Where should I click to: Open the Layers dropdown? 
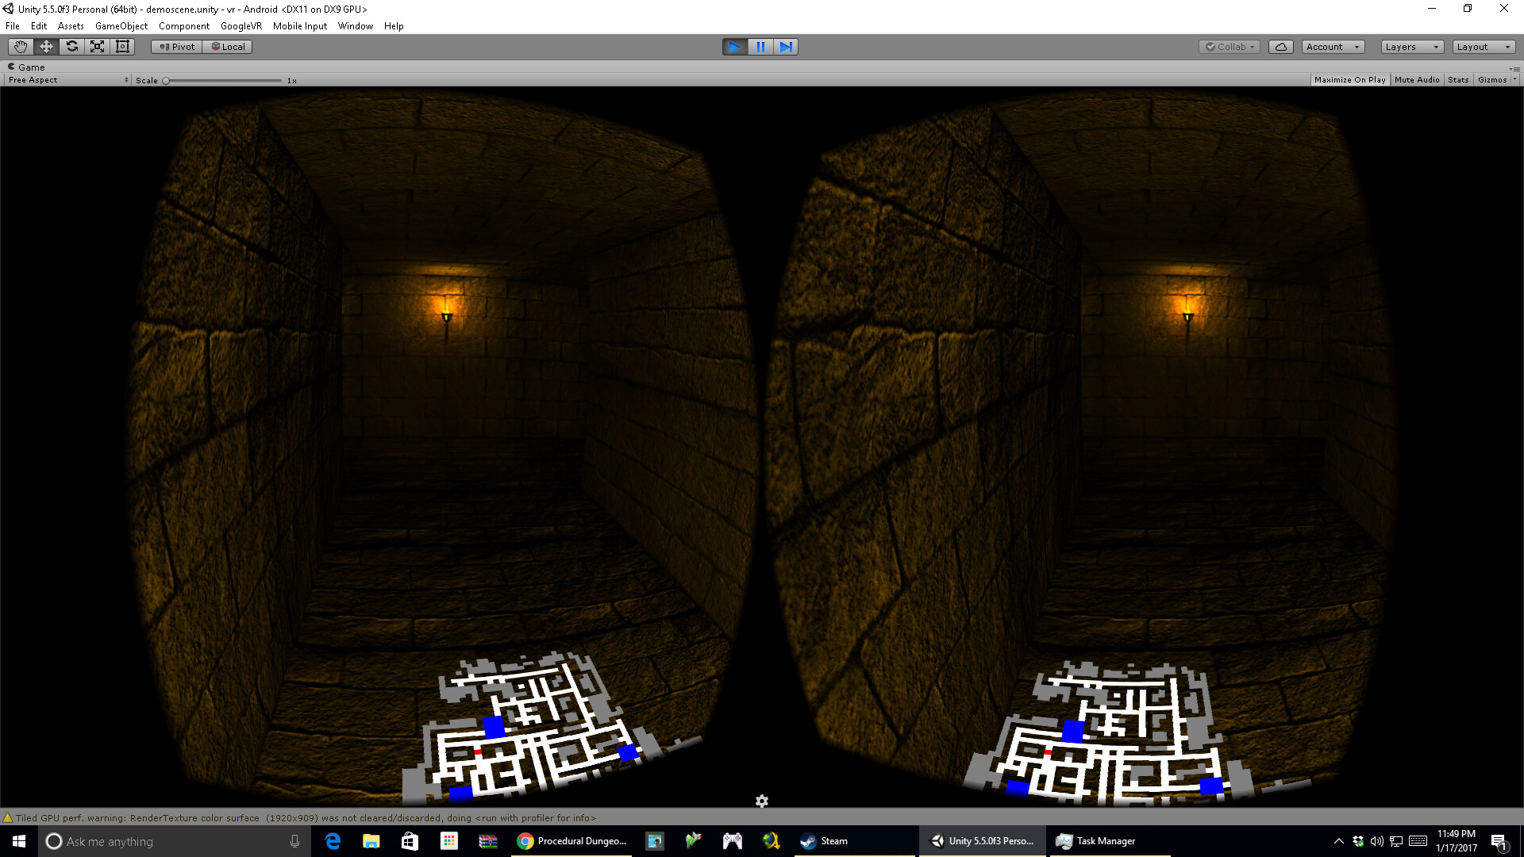tap(1410, 47)
